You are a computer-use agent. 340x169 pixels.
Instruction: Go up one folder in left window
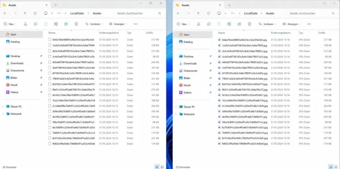click(25, 13)
